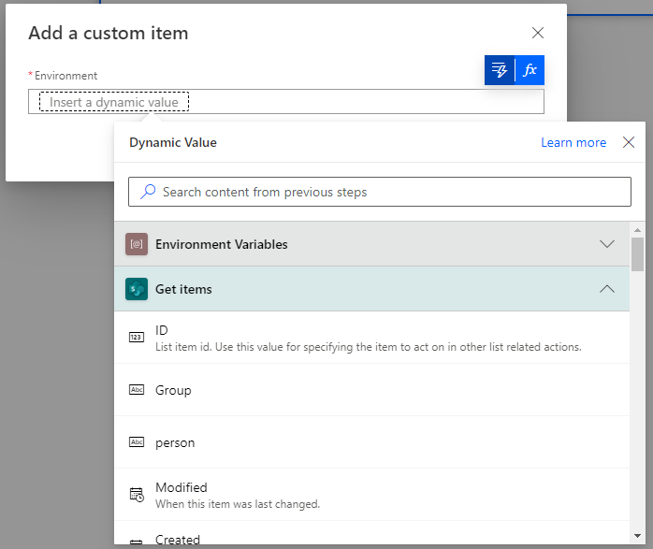The height and width of the screenshot is (549, 653).
Task: Click the magnifier search icon
Action: [148, 192]
